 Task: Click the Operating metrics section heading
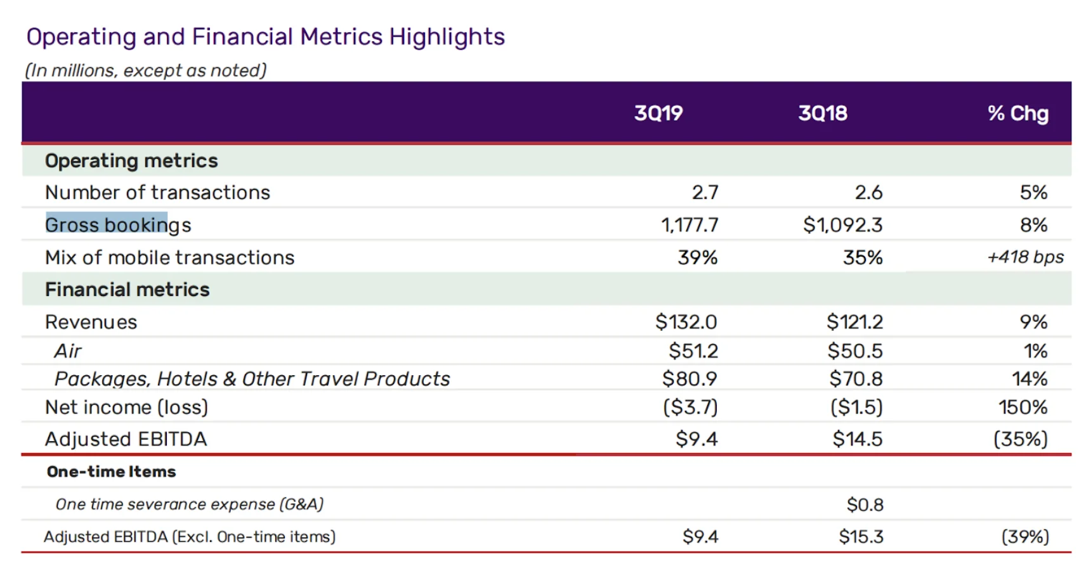(x=131, y=161)
